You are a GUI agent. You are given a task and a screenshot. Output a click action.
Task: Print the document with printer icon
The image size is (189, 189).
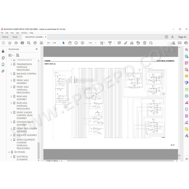tap(22, 43)
